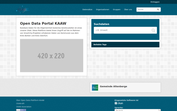Click the 'Eingesetzte Software ist' label
The width and height of the screenshot is (177, 111).
[127, 100]
